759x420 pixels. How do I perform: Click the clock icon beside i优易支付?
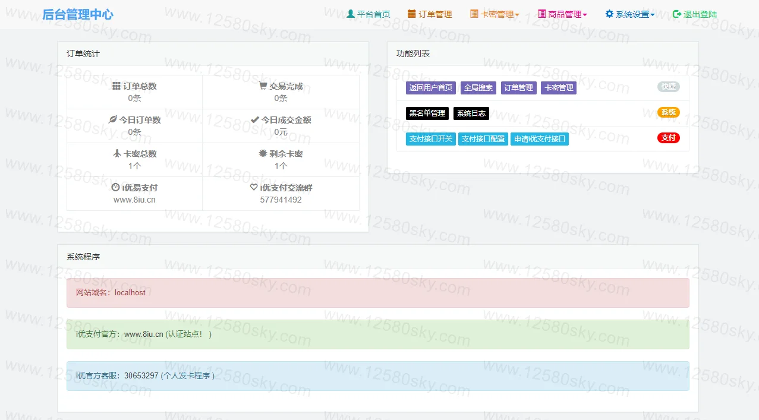pyautogui.click(x=115, y=187)
